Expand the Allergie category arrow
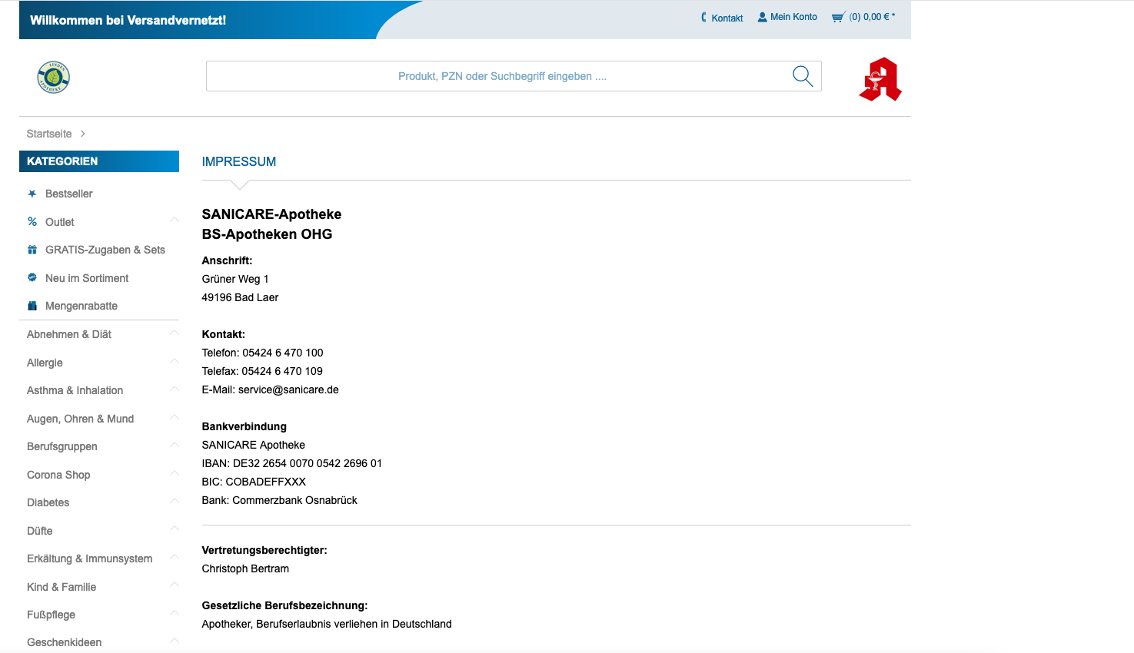 pos(175,361)
